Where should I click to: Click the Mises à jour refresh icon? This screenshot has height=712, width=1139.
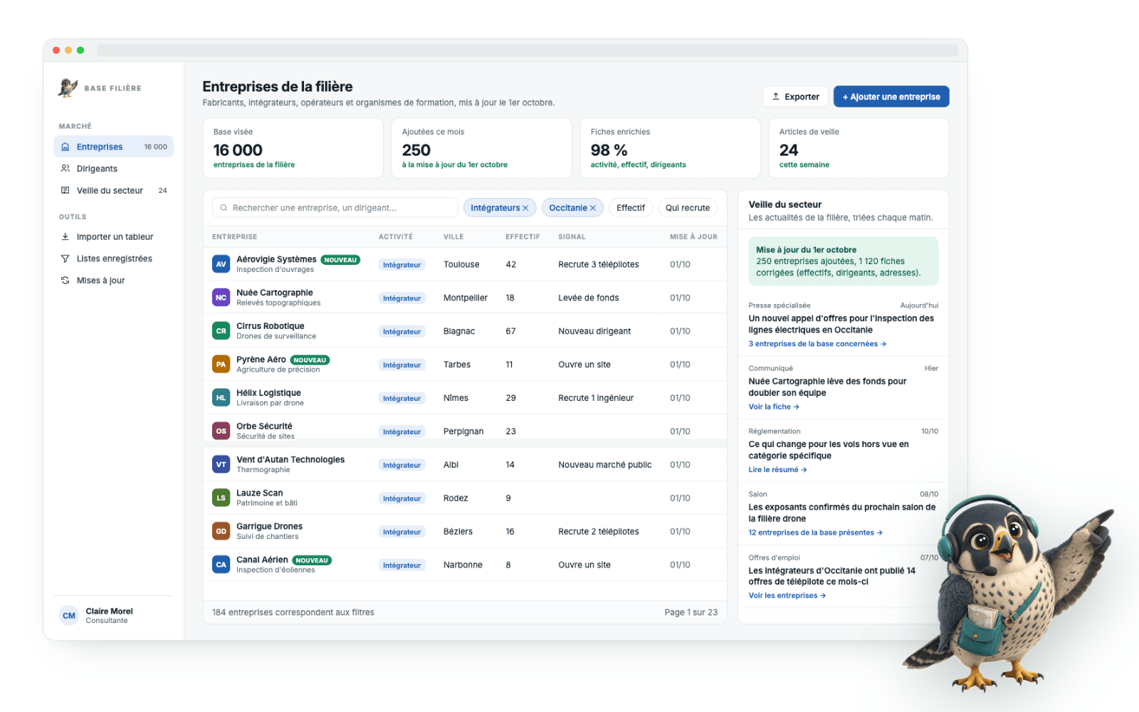[x=65, y=281]
